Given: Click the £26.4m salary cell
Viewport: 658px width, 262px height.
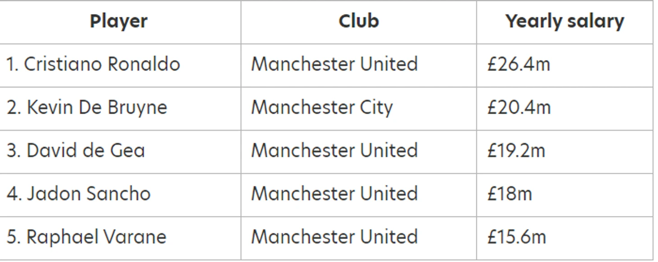Looking at the screenshot, I should pos(518,64).
